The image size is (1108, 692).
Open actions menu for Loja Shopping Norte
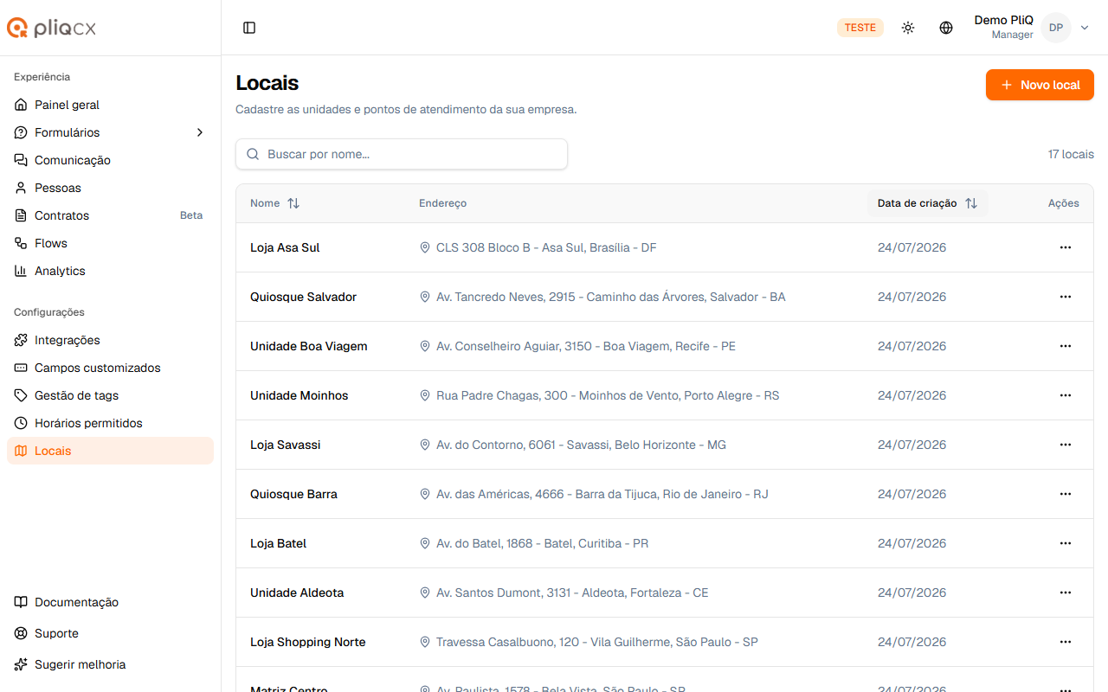1066,642
